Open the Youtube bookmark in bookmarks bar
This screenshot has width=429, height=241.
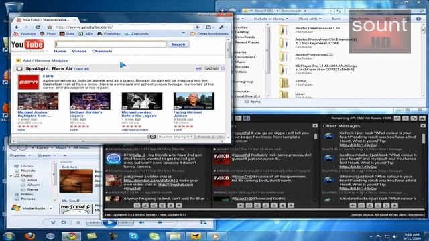click(25, 34)
